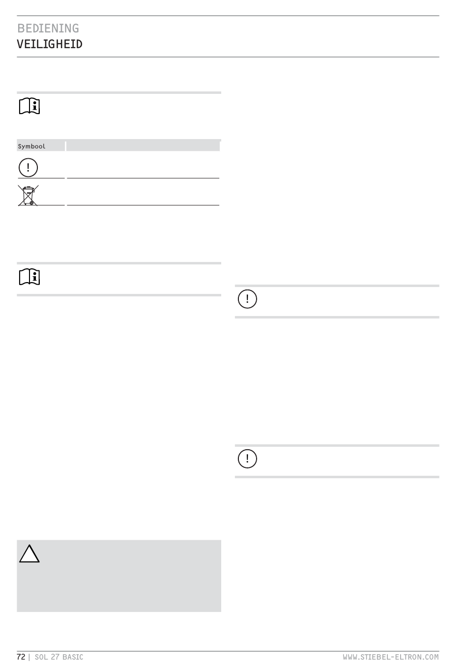The width and height of the screenshot is (467, 665).
Task: Click the blank notice text beside the upper exclamation icon
Action: [348, 301]
